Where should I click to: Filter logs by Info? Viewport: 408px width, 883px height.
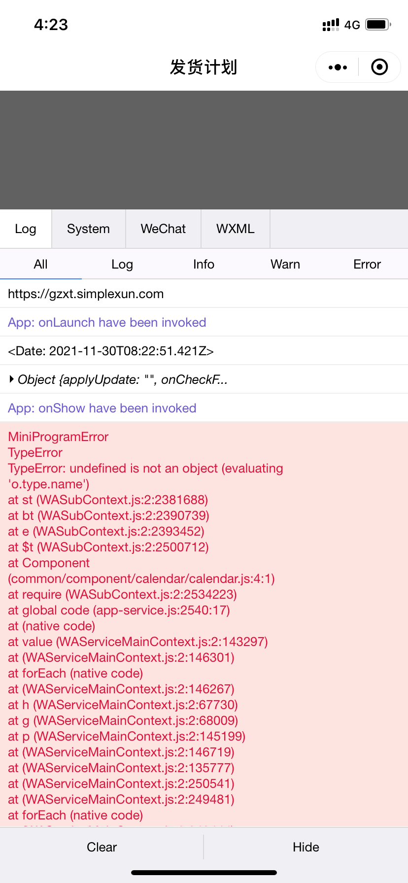coord(204,264)
